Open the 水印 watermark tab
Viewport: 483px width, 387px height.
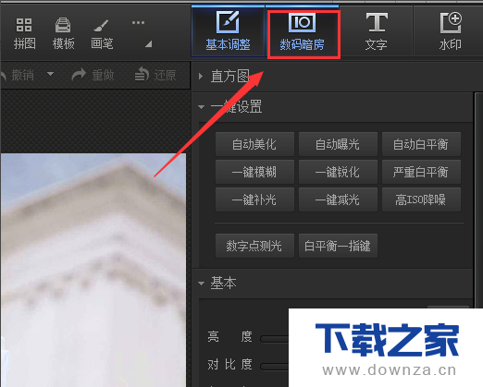pos(450,31)
